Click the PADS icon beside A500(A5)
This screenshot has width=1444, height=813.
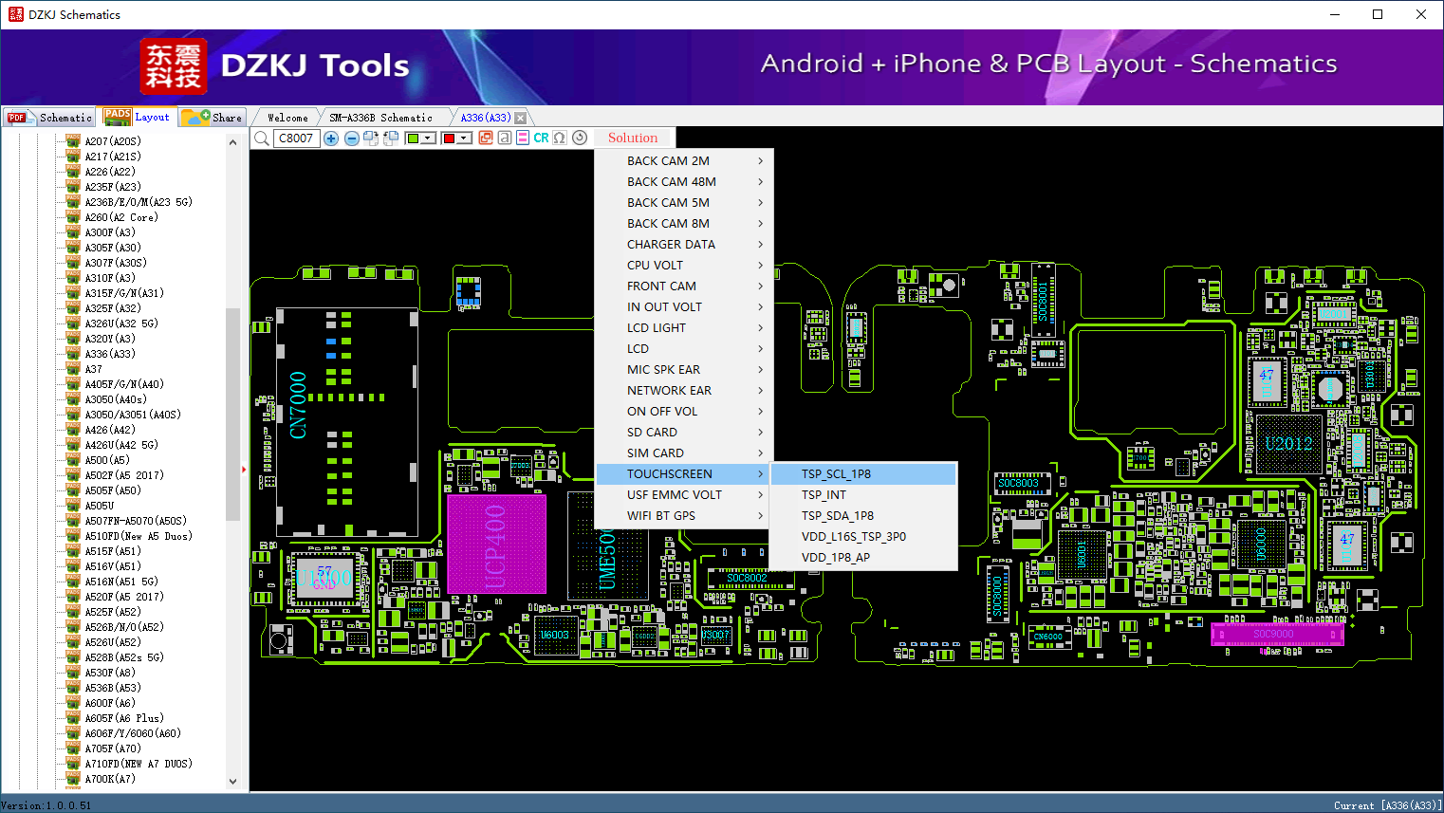[73, 459]
